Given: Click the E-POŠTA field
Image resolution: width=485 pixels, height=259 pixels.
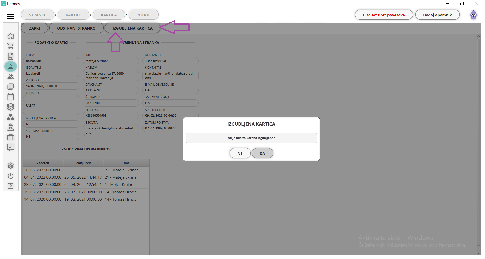Looking at the screenshot, I should click(x=111, y=130).
